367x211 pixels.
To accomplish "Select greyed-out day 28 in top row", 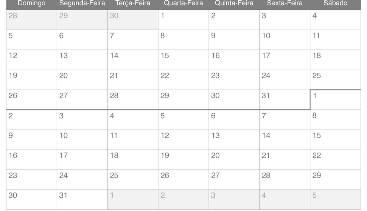I will click(x=32, y=20).
